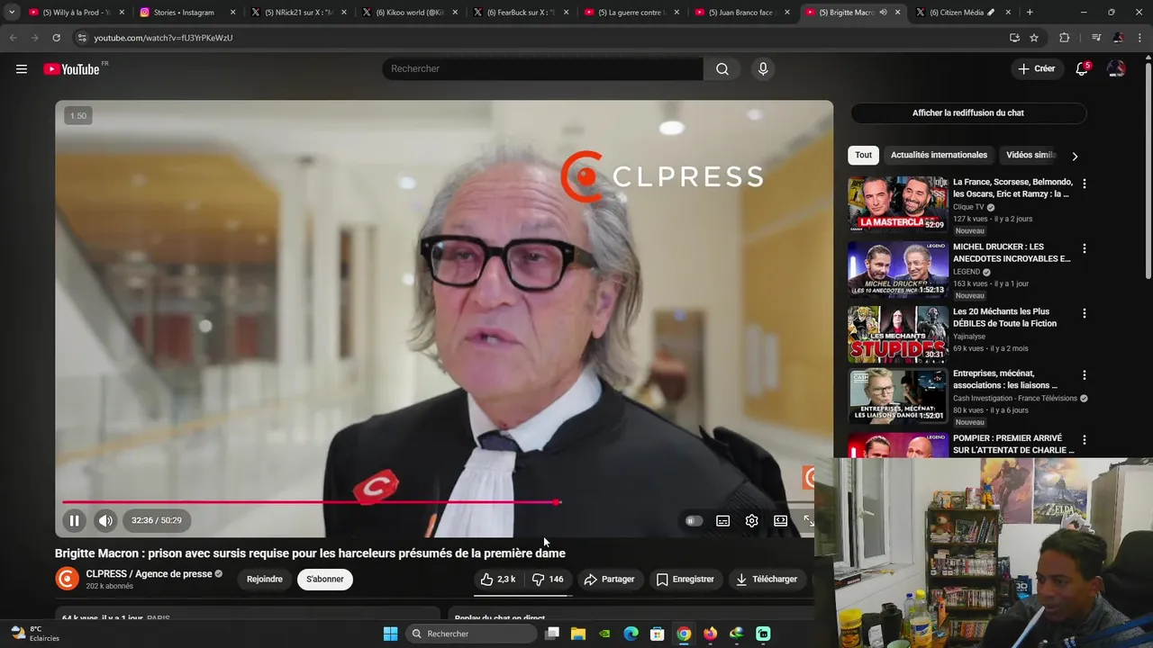Viewport: 1153px width, 648px height.
Task: Switch to the La guerre contre tab
Action: coord(631,13)
